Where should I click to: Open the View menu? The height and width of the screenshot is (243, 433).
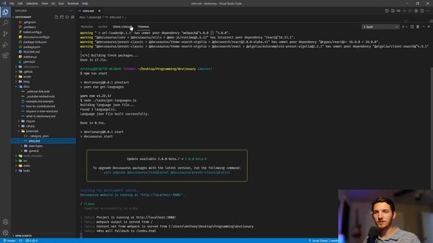point(45,3)
